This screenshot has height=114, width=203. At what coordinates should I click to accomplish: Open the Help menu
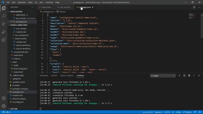tap(57, 2)
